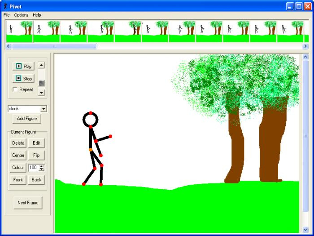Enable the Repeat checkbox
This screenshot has height=236, width=314.
15,89
